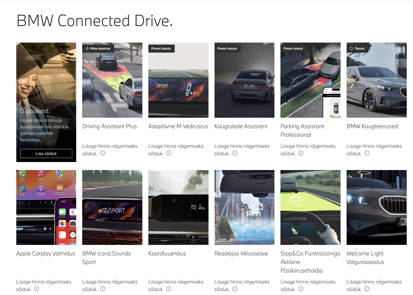413x295 pixels.
Task: Click the Adaptiivne M-Vedrustus SPORT image
Action: tap(178, 80)
